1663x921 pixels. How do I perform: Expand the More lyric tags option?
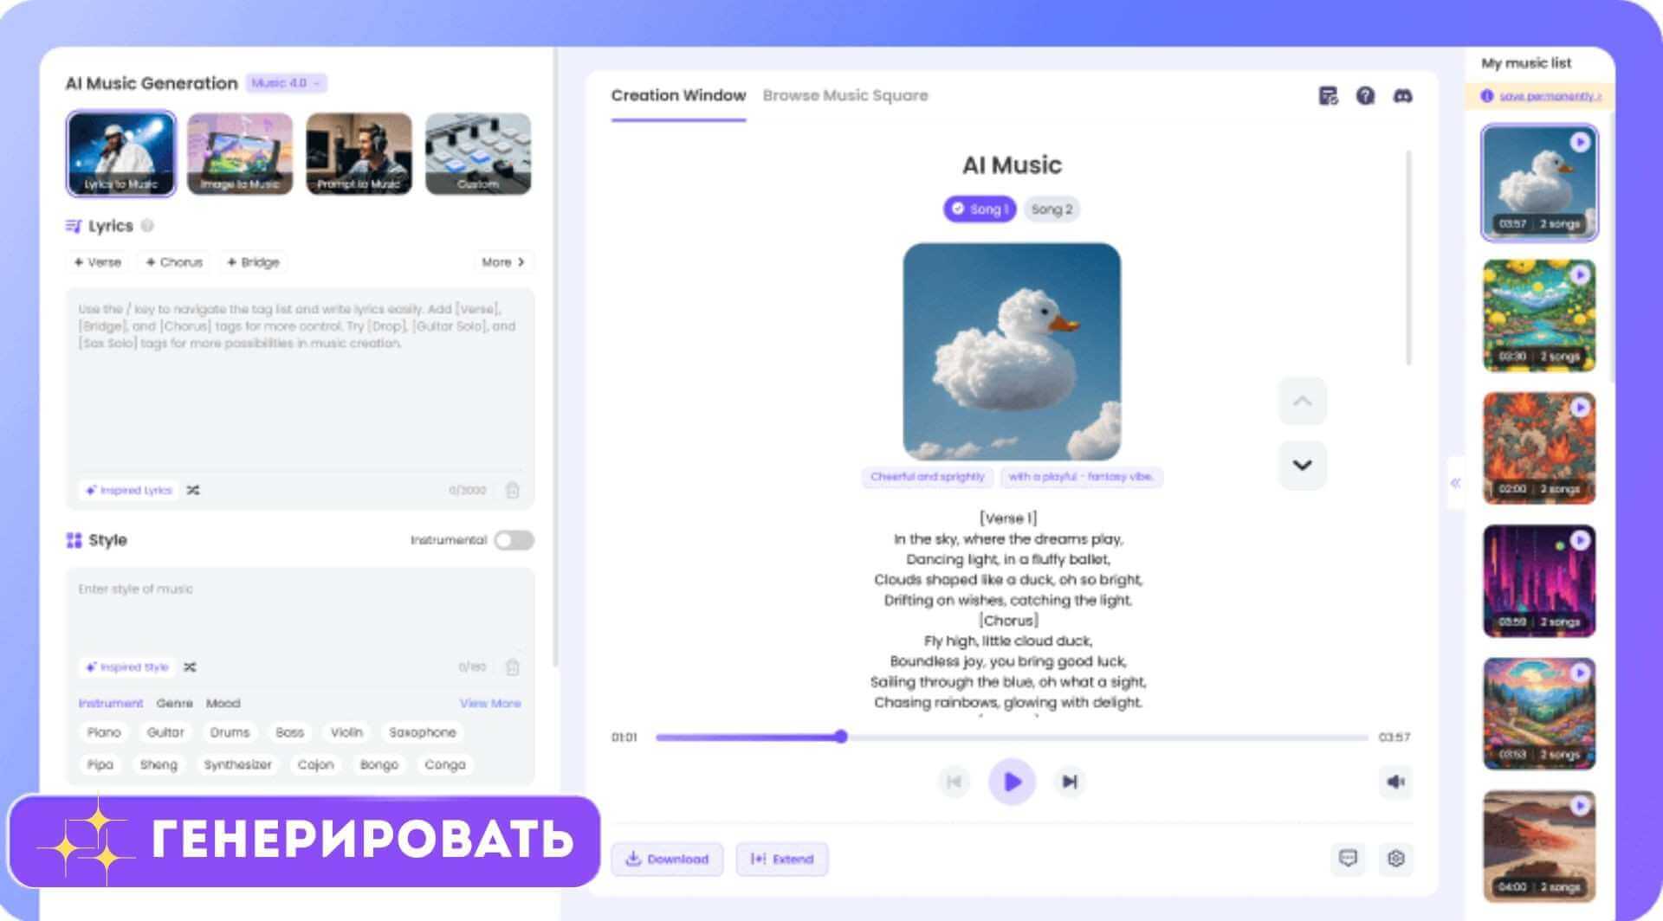click(503, 262)
